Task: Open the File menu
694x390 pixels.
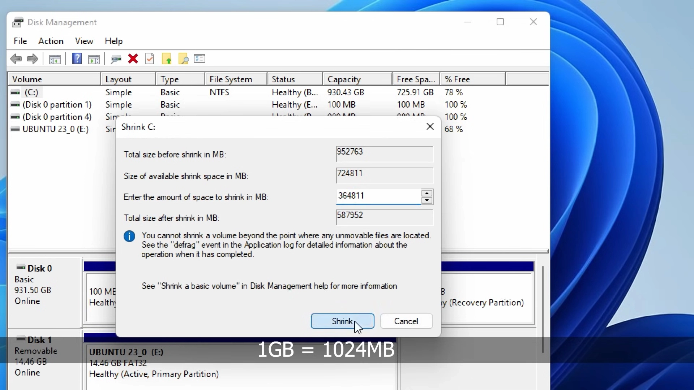Action: tap(20, 41)
